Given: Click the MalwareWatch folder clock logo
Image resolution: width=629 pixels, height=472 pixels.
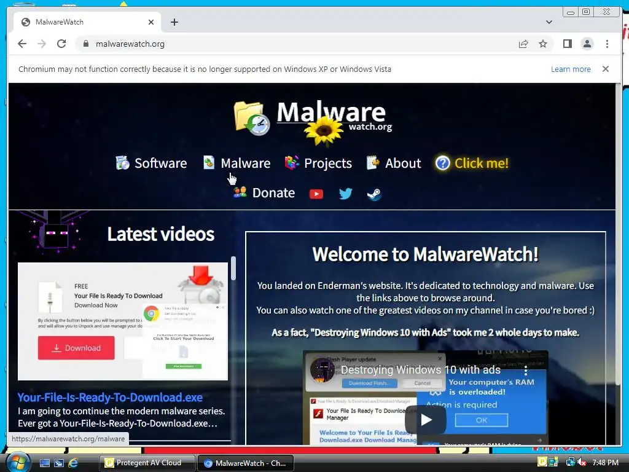Looking at the screenshot, I should (252, 119).
